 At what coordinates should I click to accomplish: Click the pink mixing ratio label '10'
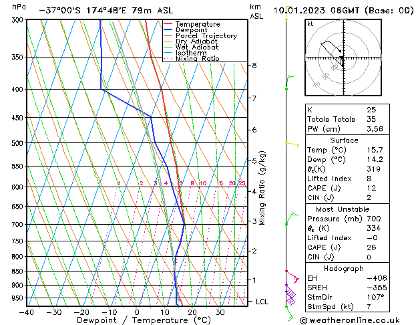(x=203, y=183)
